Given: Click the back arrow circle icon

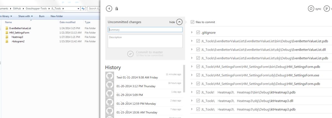Looking at the screenshot, I should click(x=109, y=9).
